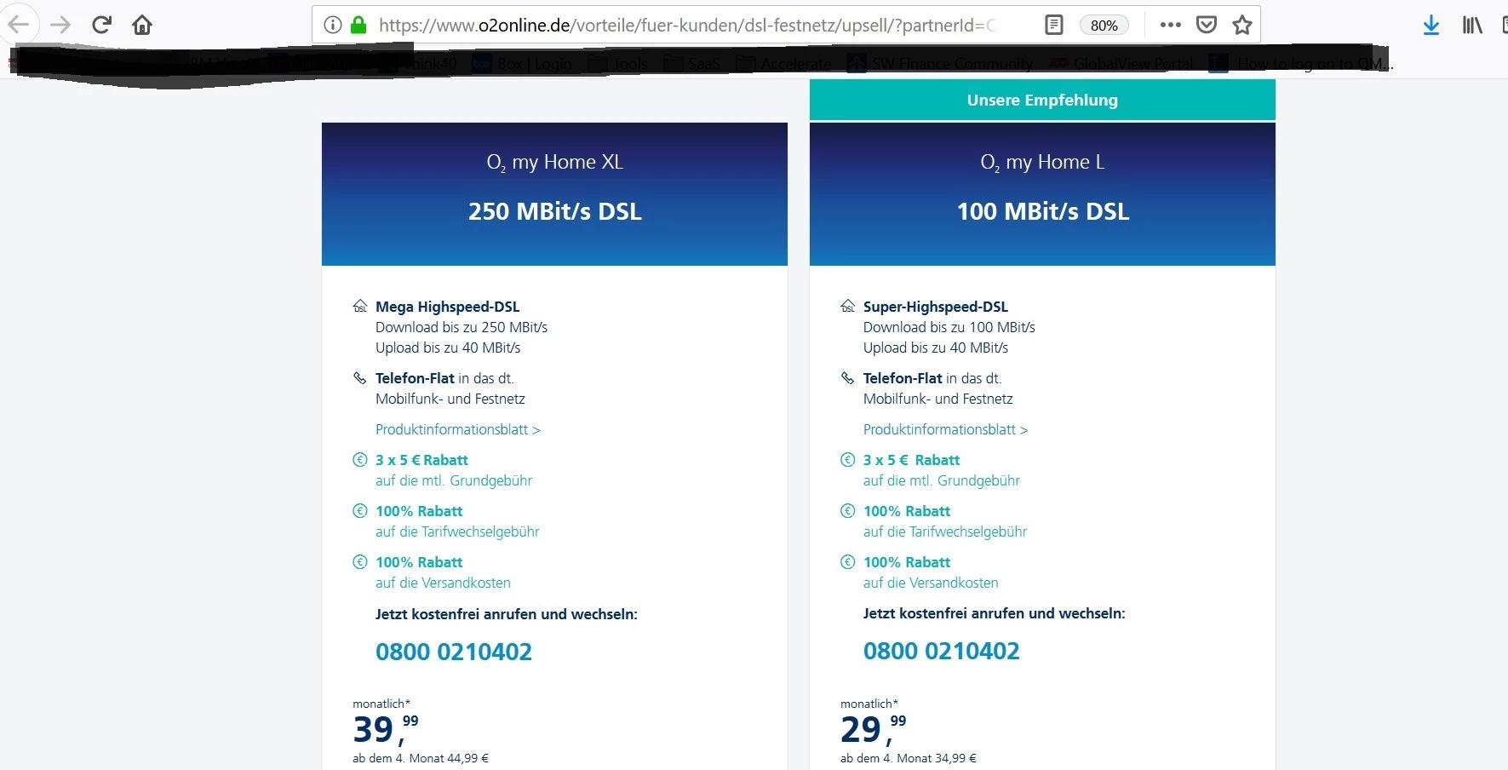Click the XL euro icon beside Versandkosten discount
The image size is (1508, 770).
[360, 562]
